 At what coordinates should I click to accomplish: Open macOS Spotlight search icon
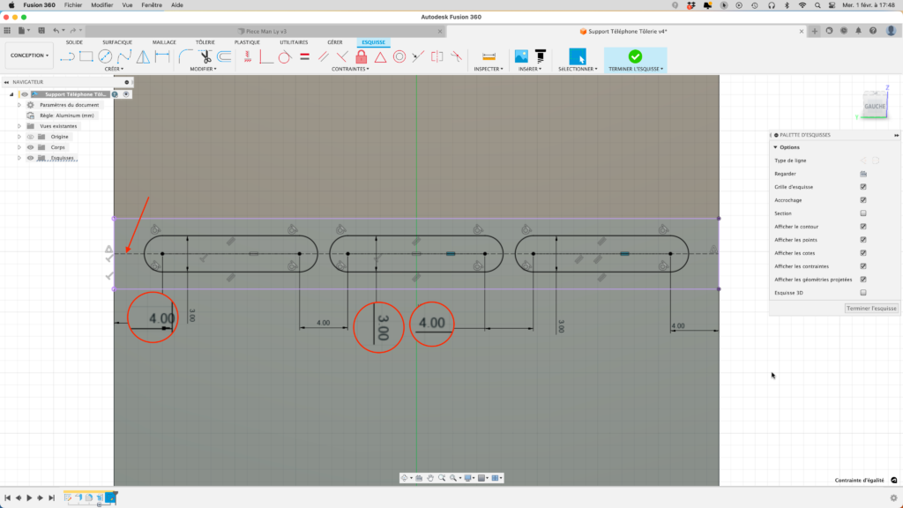click(817, 5)
